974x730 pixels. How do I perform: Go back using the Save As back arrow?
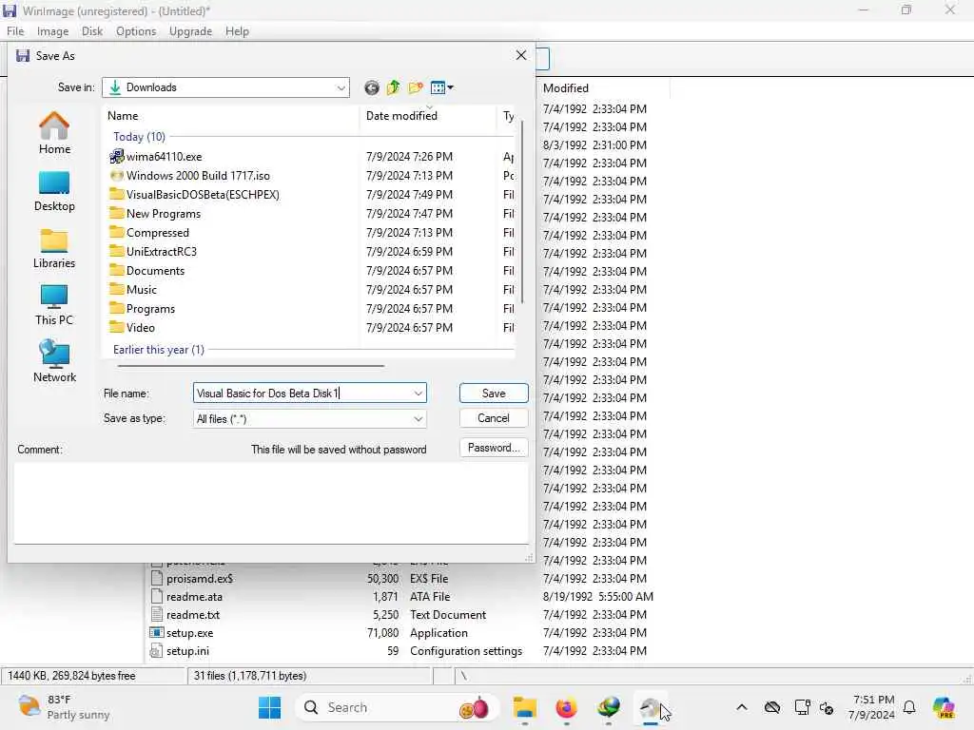click(372, 87)
